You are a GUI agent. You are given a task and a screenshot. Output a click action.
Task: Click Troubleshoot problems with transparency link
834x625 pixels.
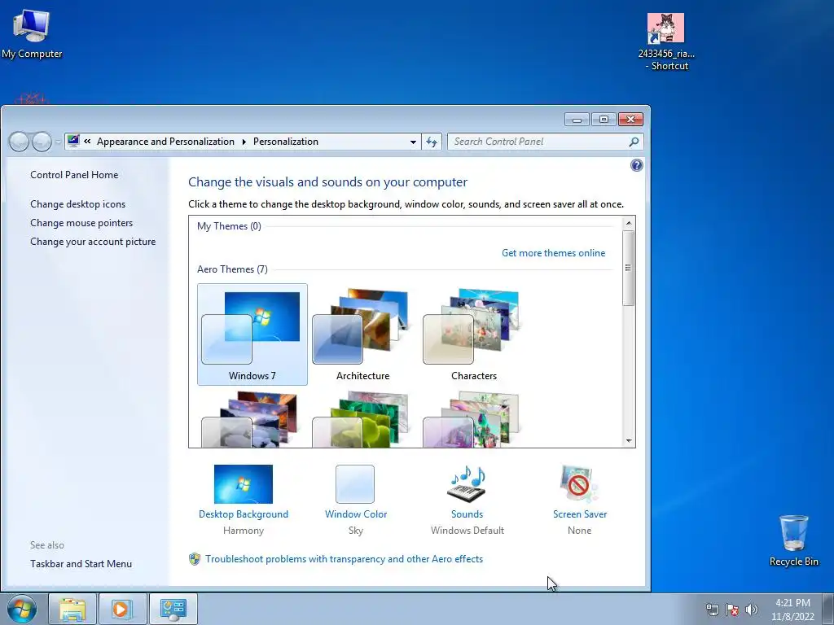(345, 559)
